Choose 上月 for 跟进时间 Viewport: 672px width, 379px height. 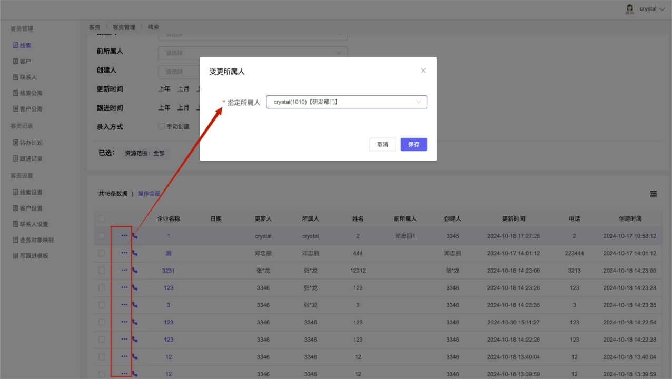tap(183, 108)
